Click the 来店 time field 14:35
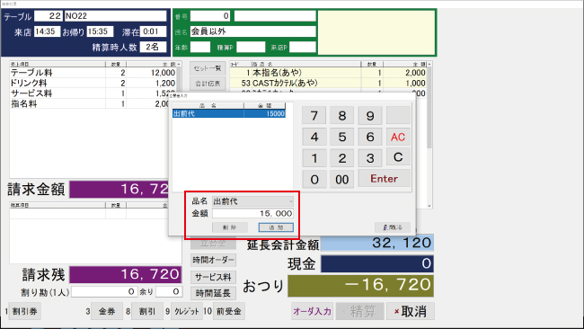This screenshot has width=584, height=329. [x=47, y=31]
